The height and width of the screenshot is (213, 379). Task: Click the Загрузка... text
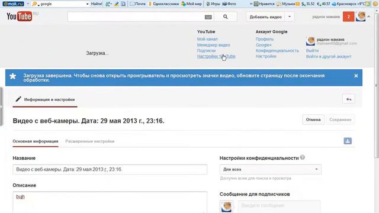click(97, 53)
